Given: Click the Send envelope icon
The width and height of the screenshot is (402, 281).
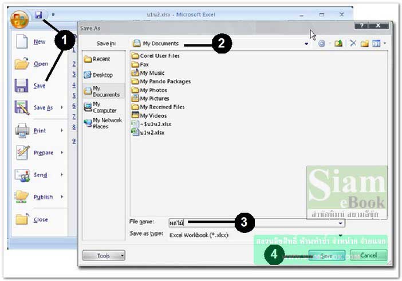Looking at the screenshot, I should pyautogui.click(x=22, y=175).
